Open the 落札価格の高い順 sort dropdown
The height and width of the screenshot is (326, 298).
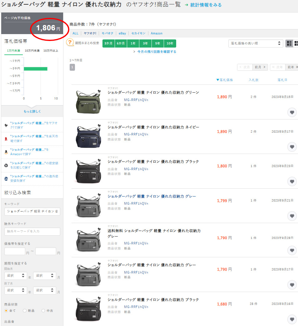[x=256, y=43]
